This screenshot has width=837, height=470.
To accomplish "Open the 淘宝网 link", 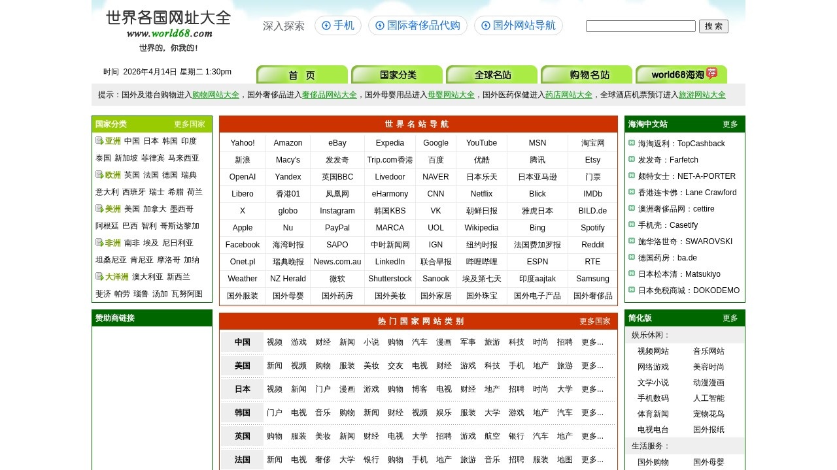I will click(592, 142).
